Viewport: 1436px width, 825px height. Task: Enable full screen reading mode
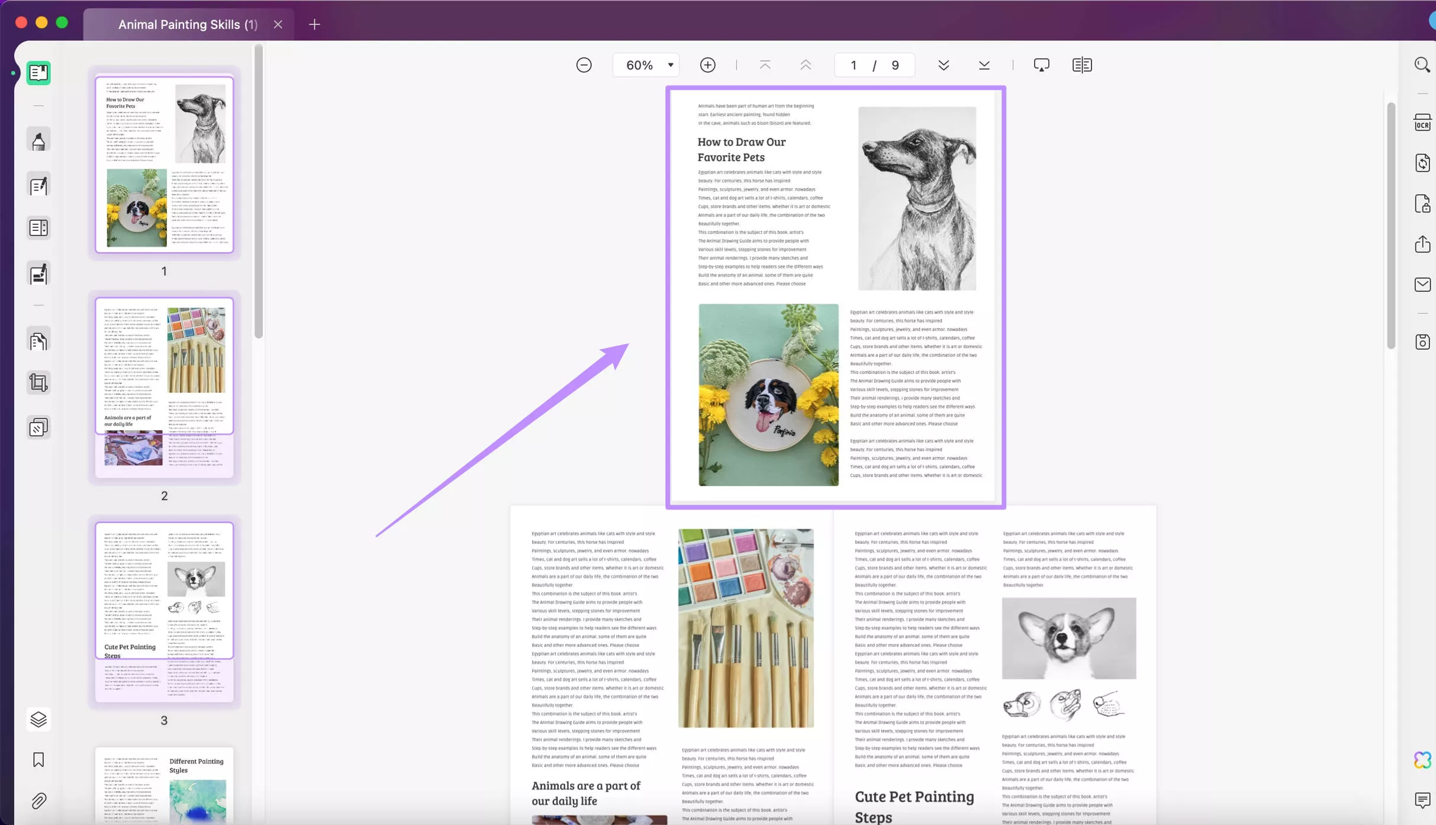[1082, 64]
